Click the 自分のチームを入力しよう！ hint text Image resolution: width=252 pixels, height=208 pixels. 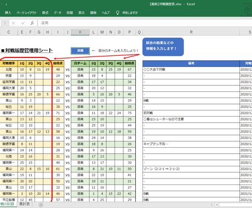point(118,50)
